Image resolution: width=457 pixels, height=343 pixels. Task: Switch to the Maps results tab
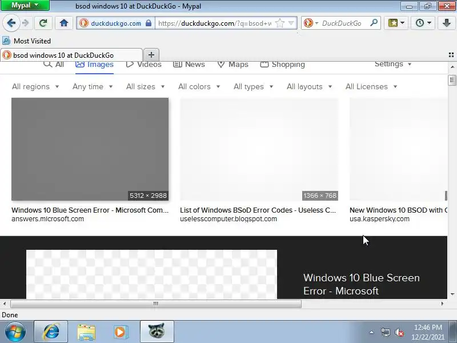233,64
